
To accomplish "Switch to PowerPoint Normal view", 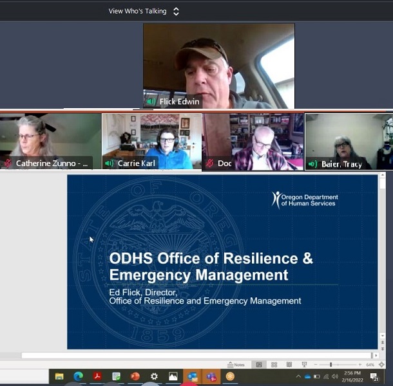I will 259,365.
